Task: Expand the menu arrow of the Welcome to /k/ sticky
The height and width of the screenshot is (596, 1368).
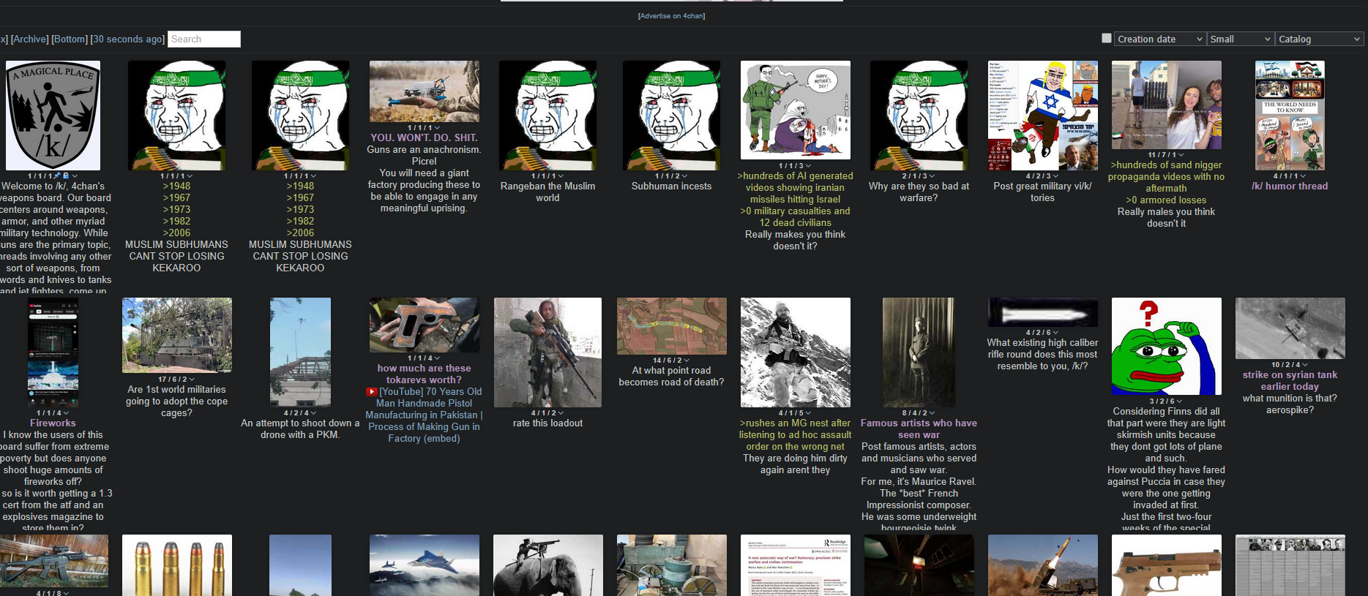Action: point(75,176)
